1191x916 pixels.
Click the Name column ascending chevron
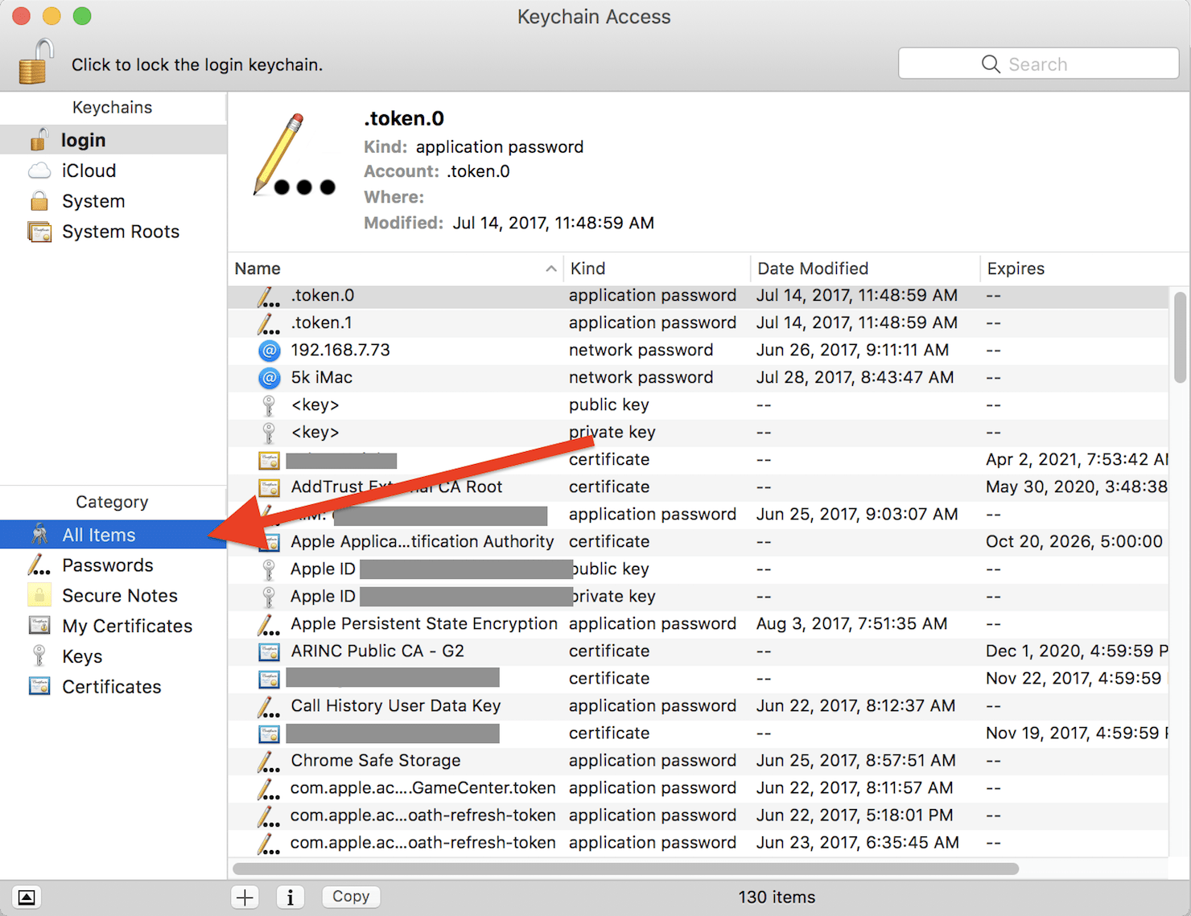[x=550, y=268]
